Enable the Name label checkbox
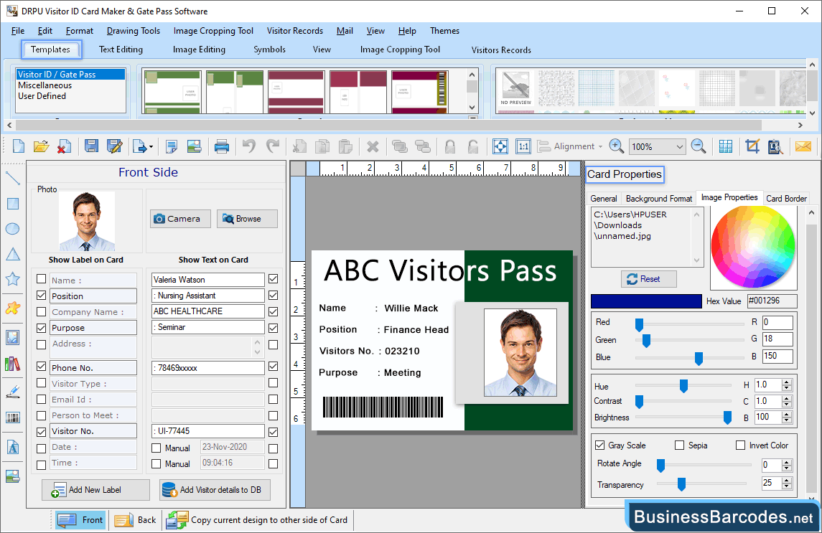Viewport: 822px width, 533px height. coord(42,279)
